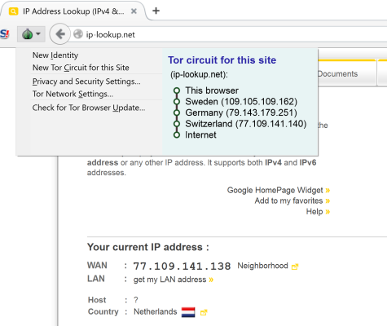387x326 pixels.
Task: Click the Add to my favorites link
Action: point(288,200)
